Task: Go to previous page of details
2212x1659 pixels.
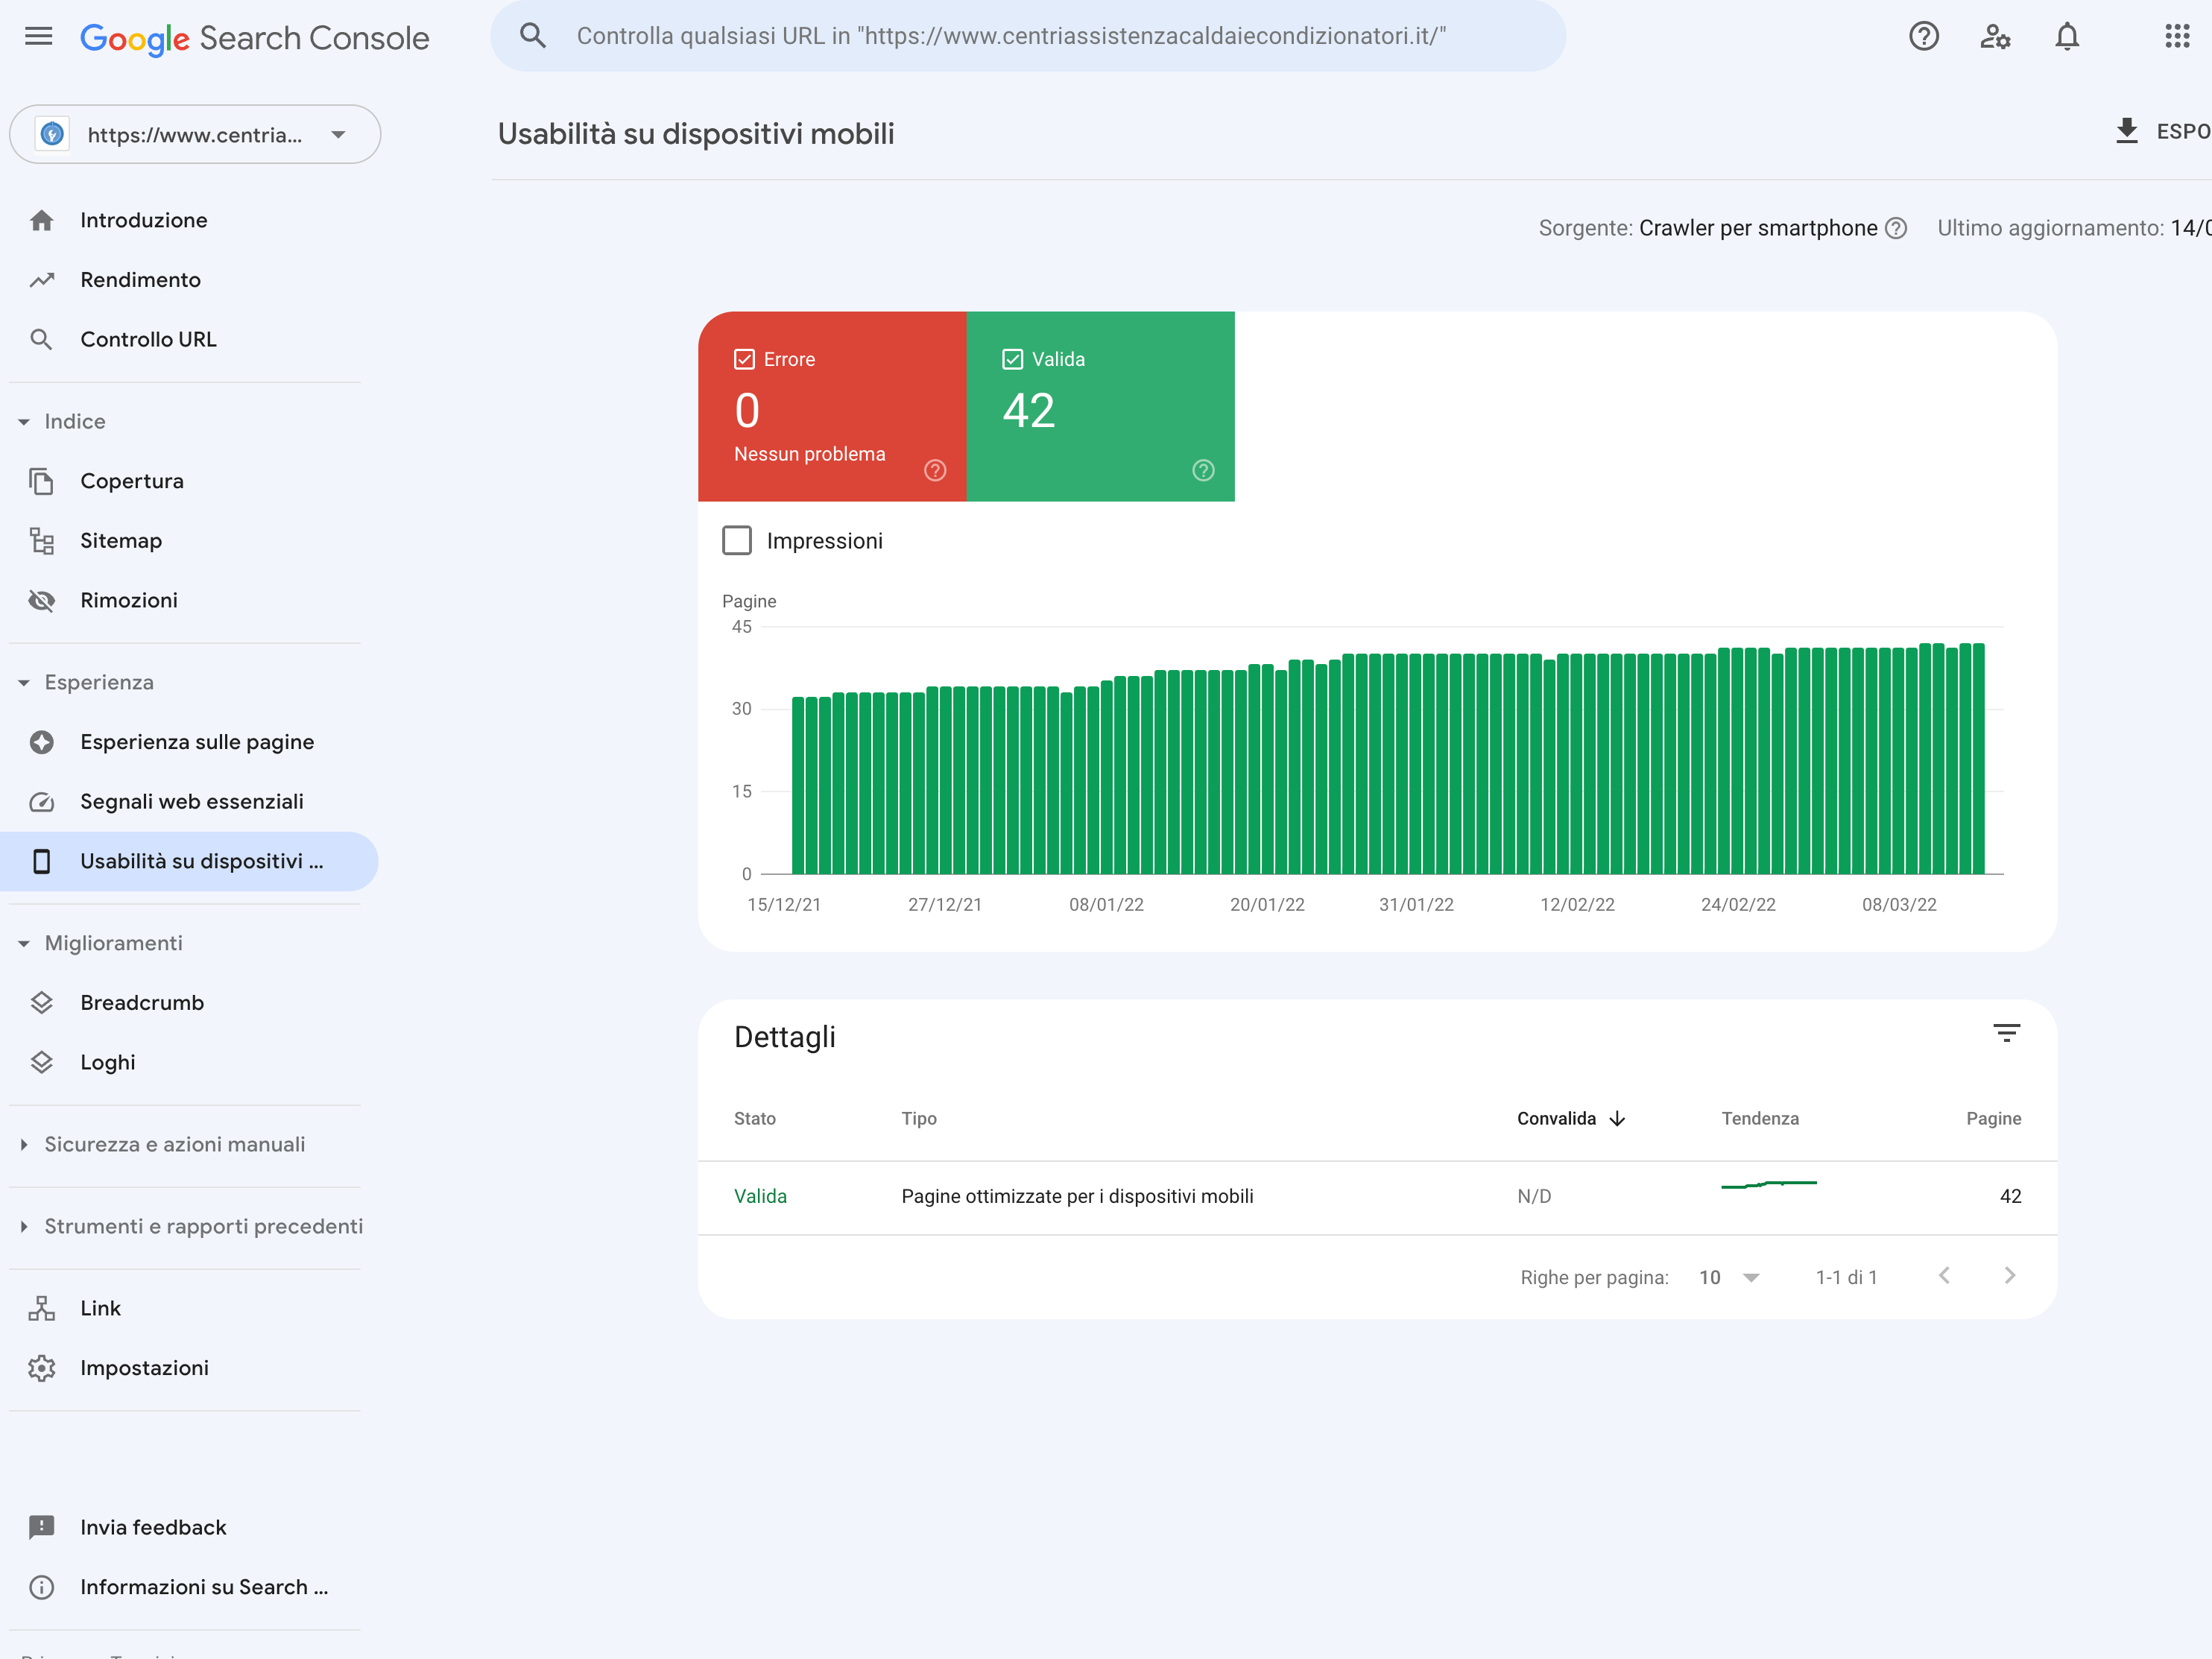Action: point(1944,1275)
